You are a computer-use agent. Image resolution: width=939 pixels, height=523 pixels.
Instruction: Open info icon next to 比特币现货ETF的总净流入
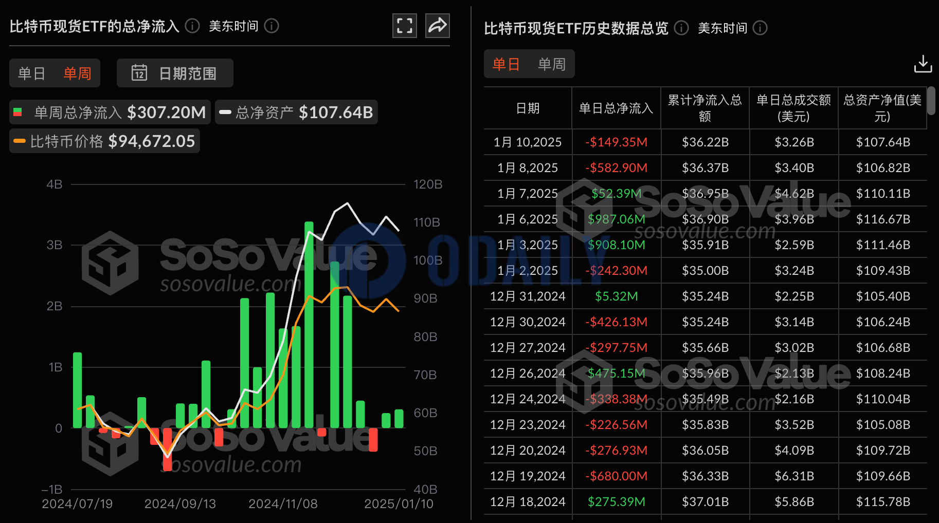(x=192, y=26)
